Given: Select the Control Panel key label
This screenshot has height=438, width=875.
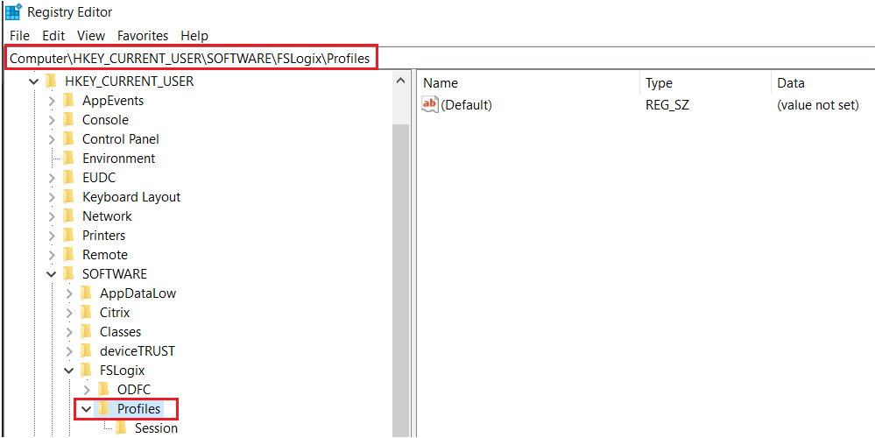Looking at the screenshot, I should click(121, 139).
